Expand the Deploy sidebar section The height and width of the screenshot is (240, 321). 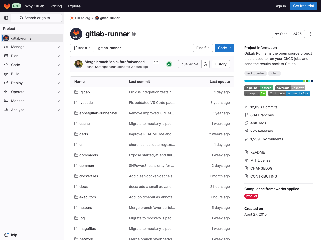tap(32, 83)
